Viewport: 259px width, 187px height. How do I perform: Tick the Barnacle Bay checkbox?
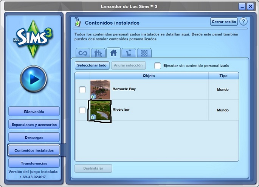pos(82,90)
